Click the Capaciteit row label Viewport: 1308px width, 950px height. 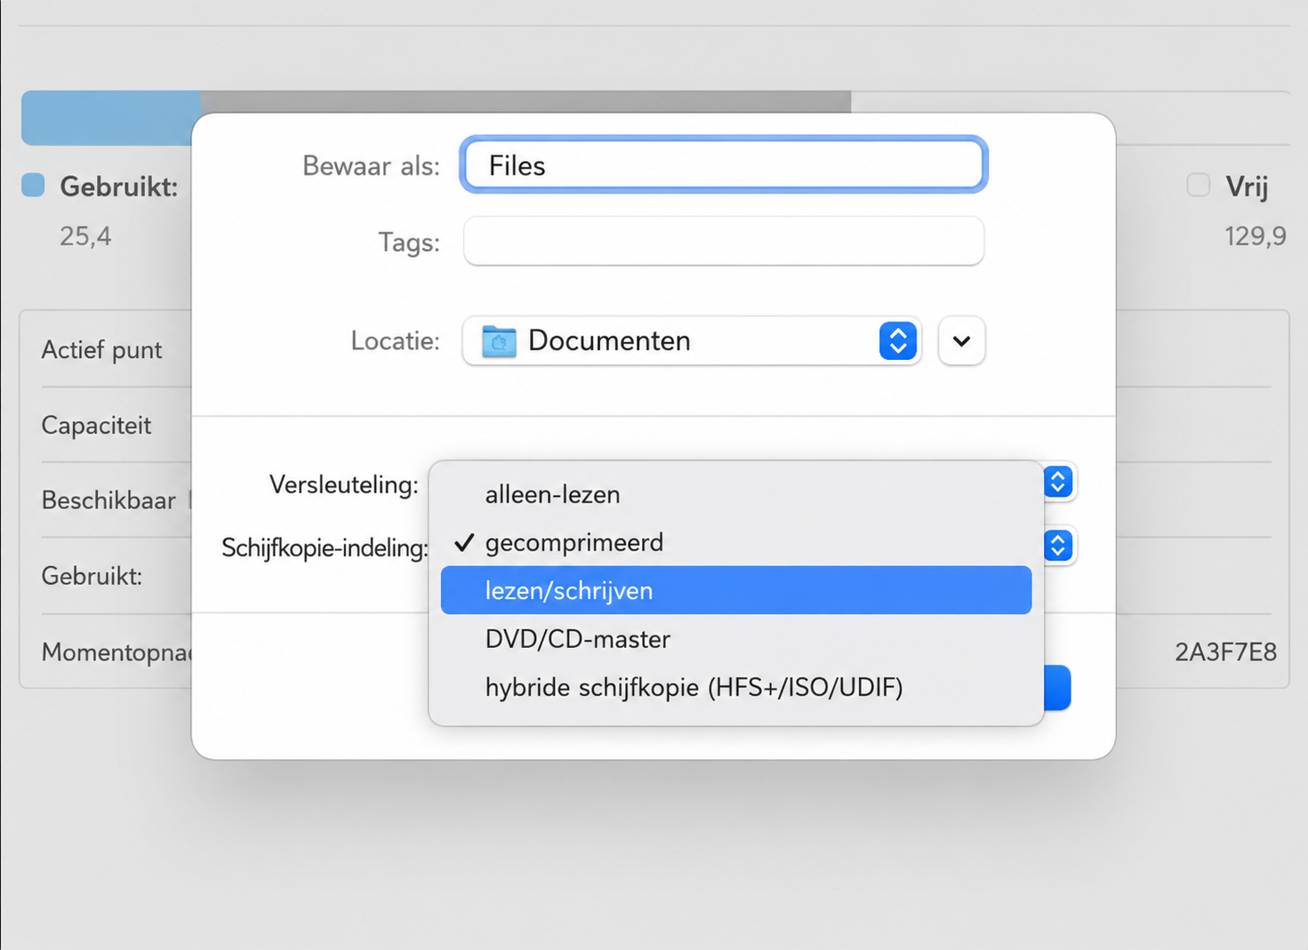(x=96, y=426)
